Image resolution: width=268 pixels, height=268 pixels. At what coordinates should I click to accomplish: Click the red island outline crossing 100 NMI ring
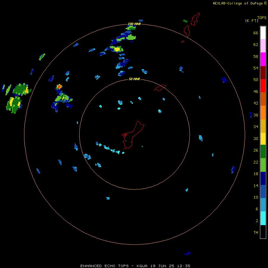point(187,31)
